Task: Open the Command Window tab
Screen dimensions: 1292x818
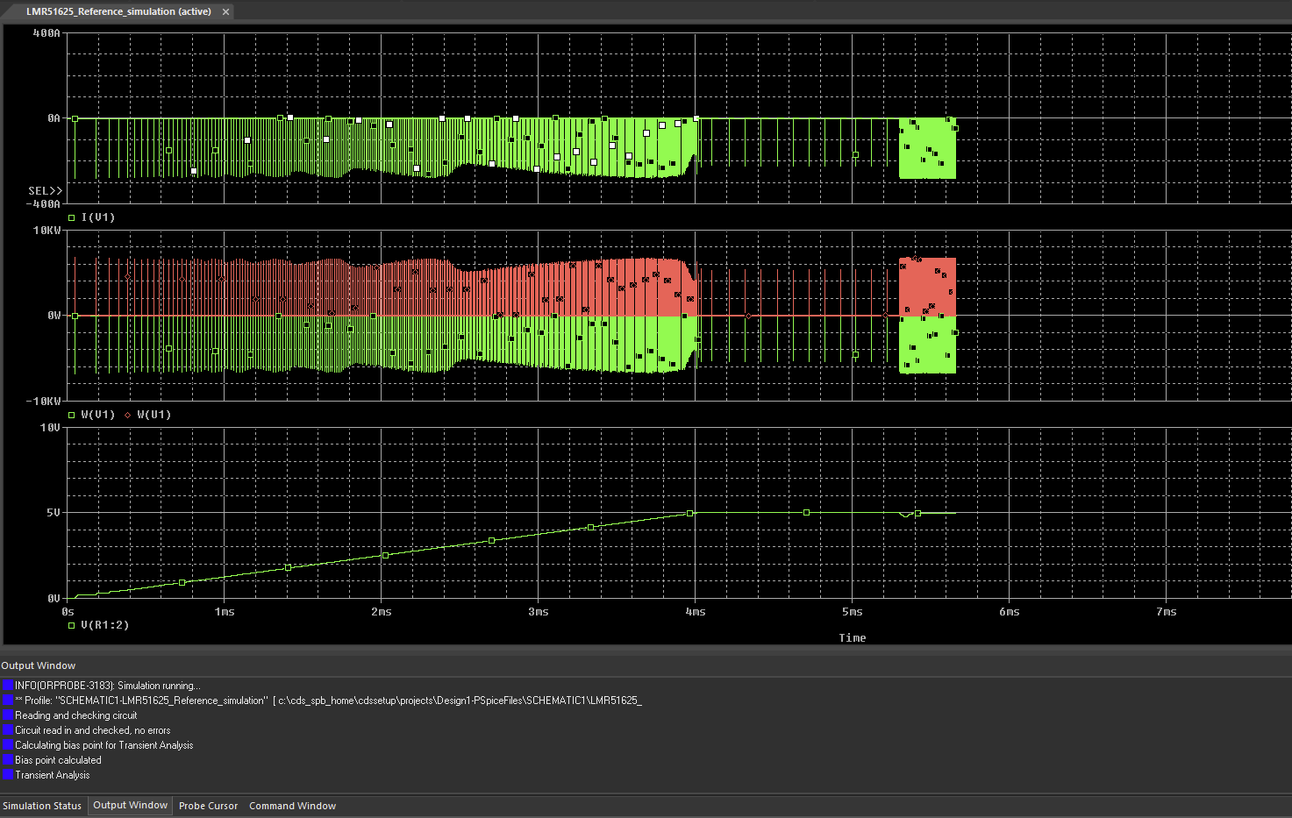Action: (292, 806)
